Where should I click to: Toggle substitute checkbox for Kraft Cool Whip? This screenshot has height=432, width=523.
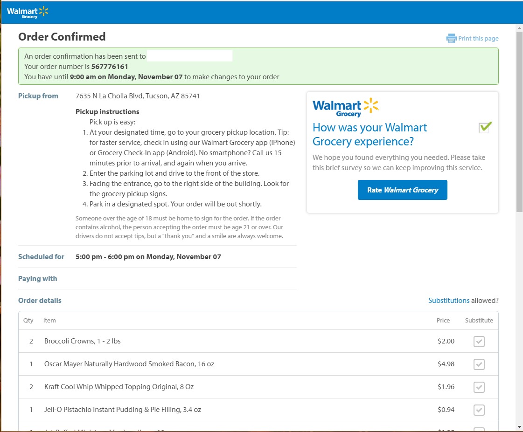click(x=479, y=387)
